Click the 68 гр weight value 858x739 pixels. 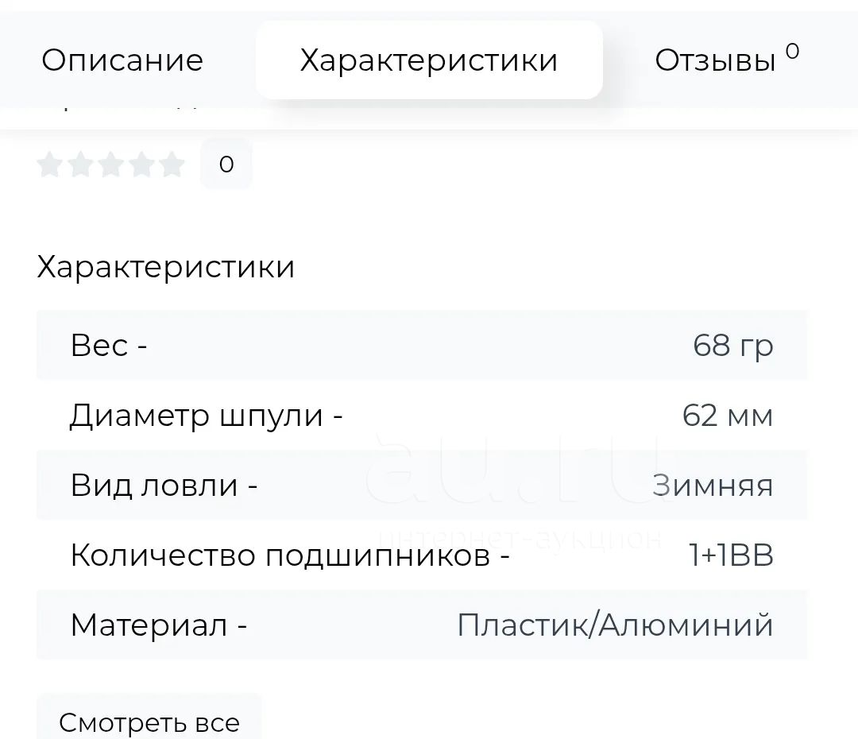[732, 346]
